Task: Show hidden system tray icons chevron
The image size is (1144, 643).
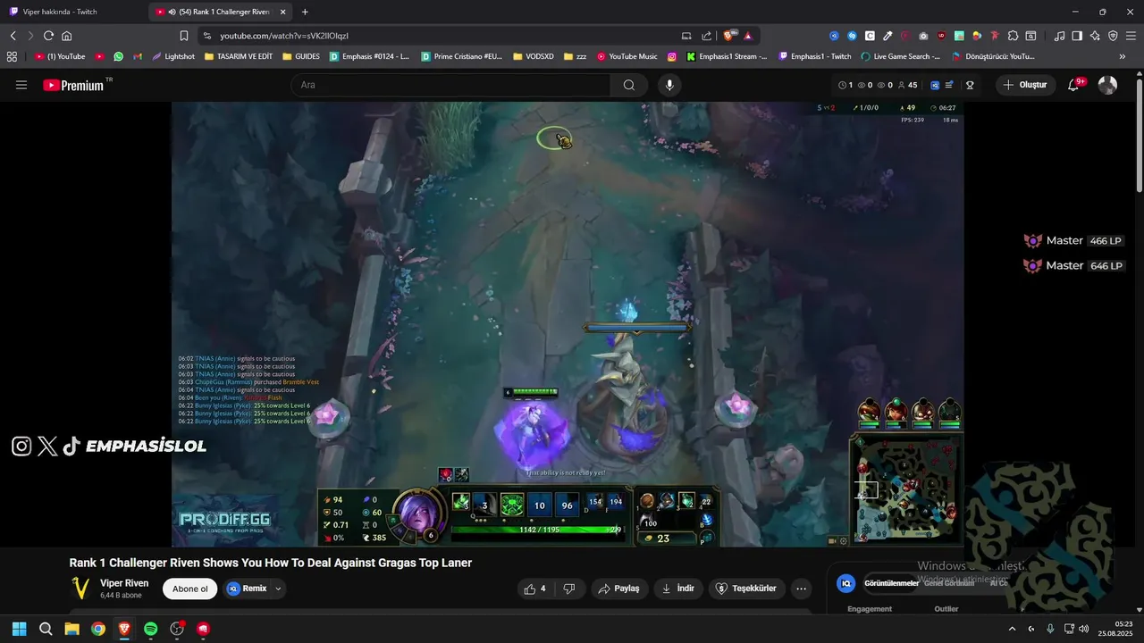Action: click(x=1013, y=629)
